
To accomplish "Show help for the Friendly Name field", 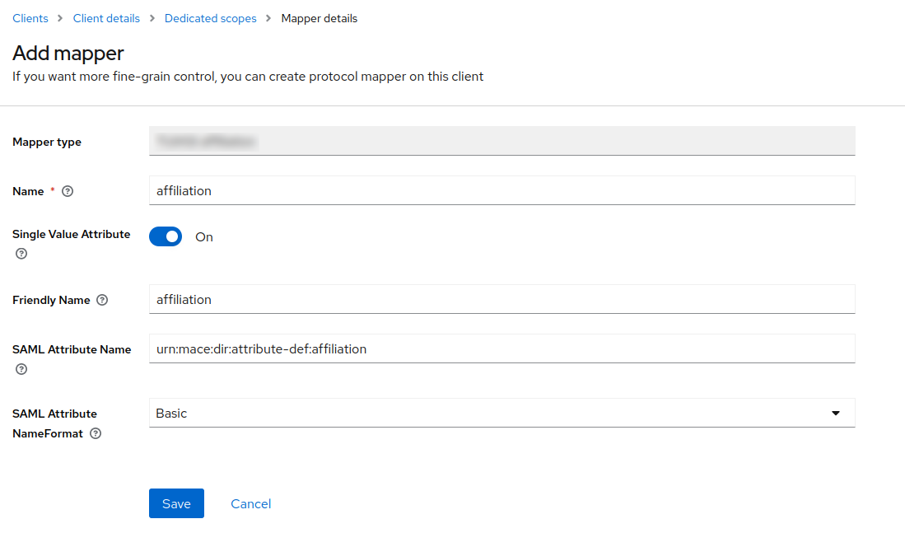I will pos(102,301).
